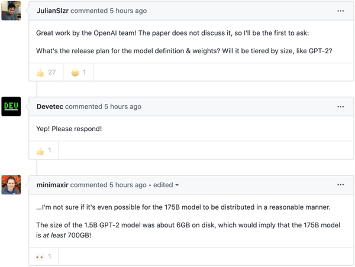Viewport: 355px width, 267px height.
Task: Open JulianSlzr username profile link
Action: (x=53, y=11)
